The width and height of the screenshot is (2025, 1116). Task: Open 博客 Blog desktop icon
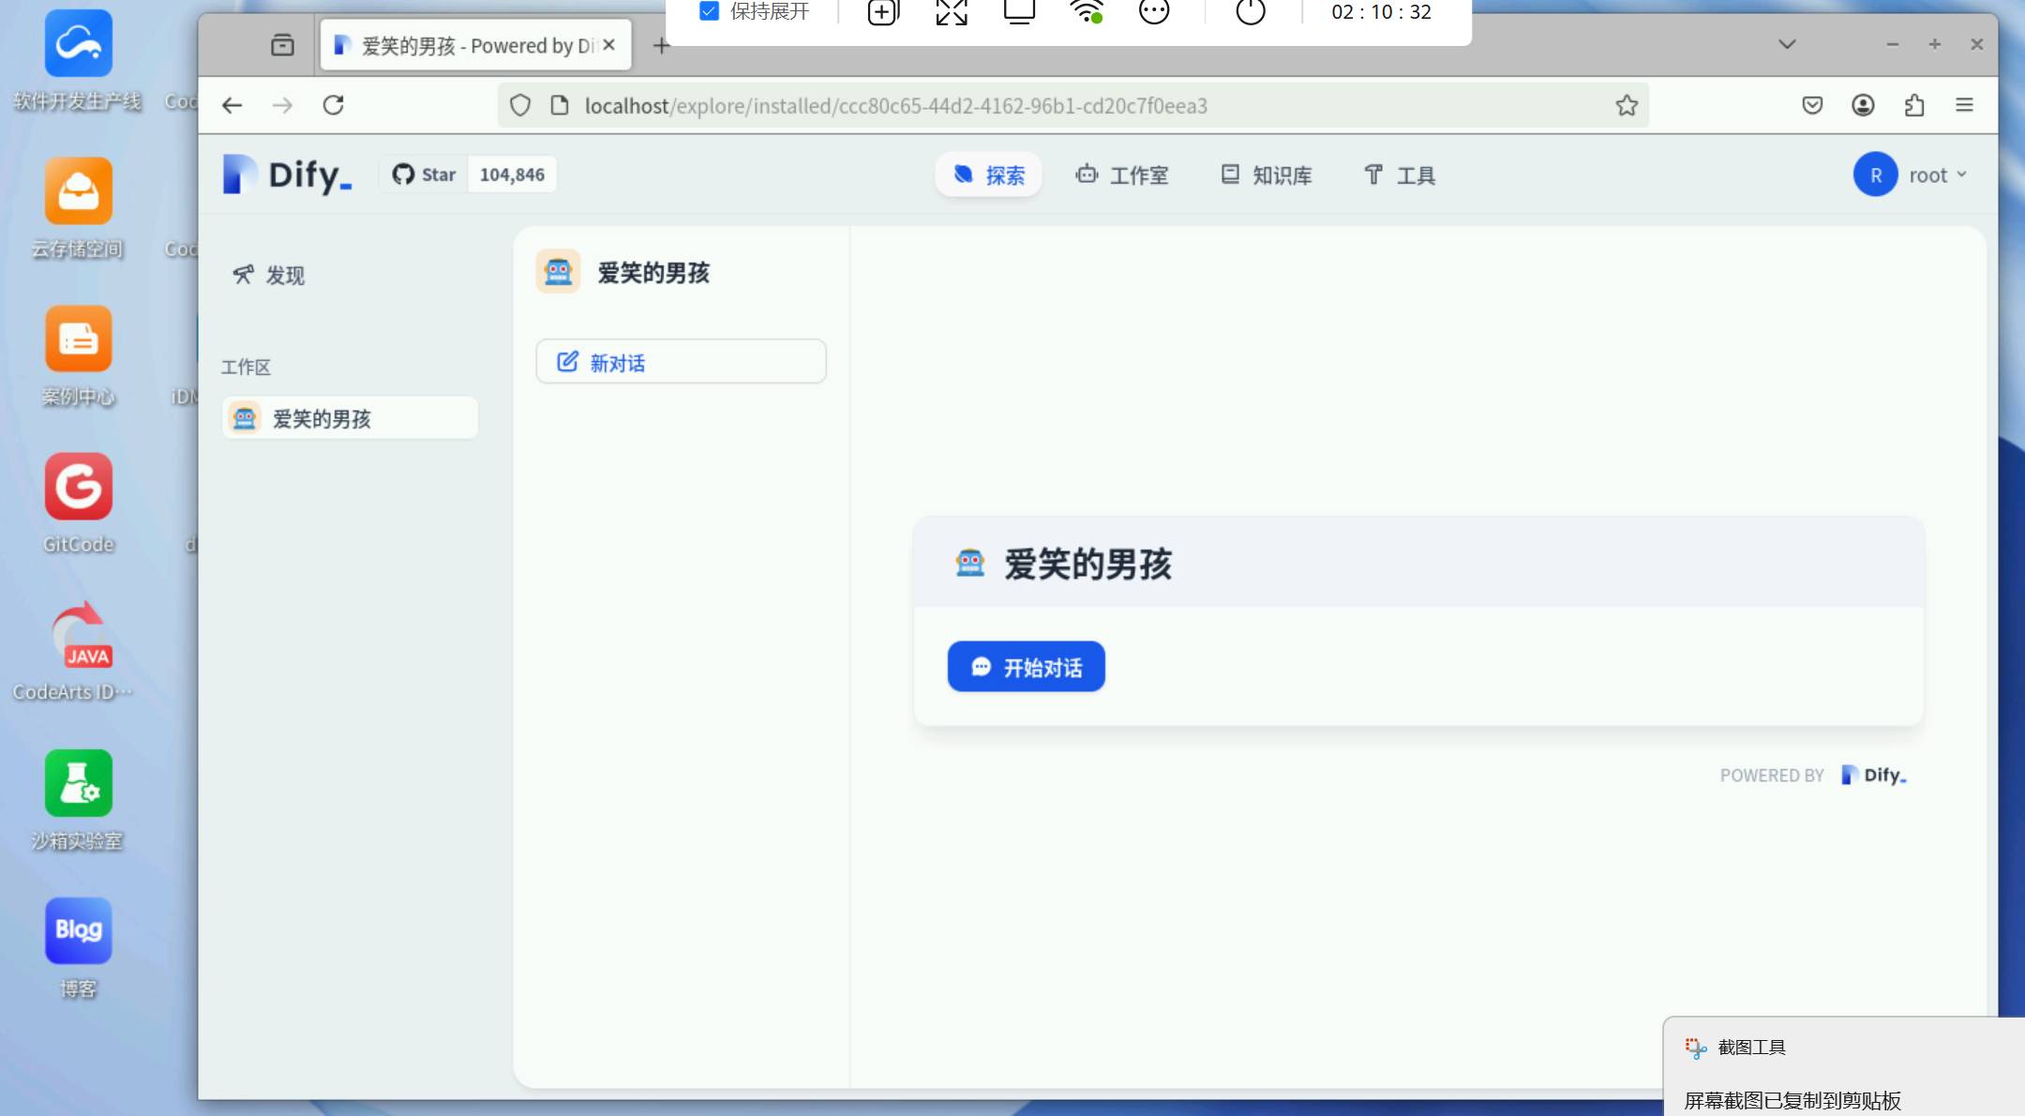click(x=78, y=948)
